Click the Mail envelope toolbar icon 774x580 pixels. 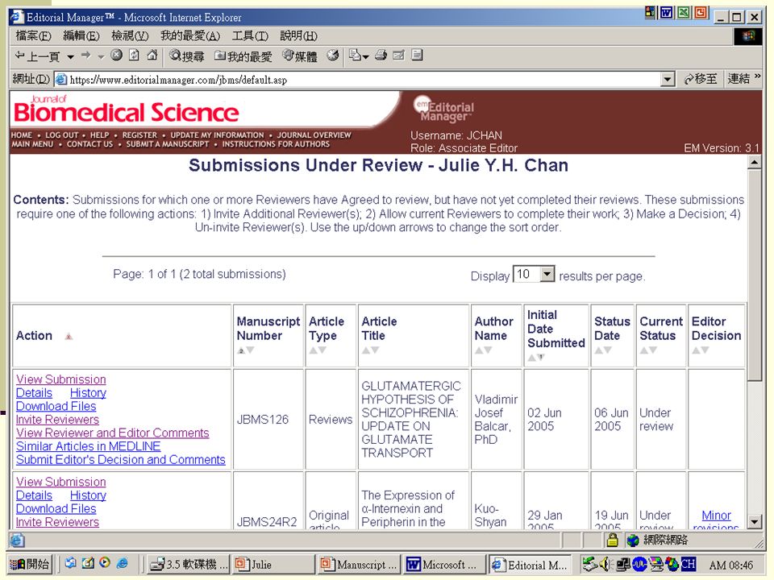point(355,56)
